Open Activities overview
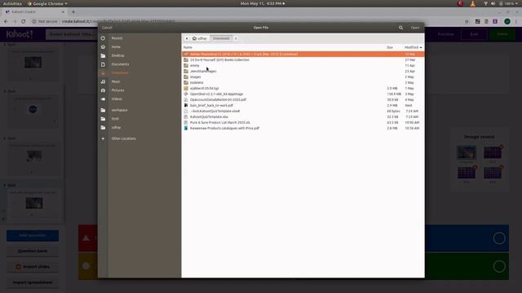Viewport: 522px width, 293px height. point(12,3)
